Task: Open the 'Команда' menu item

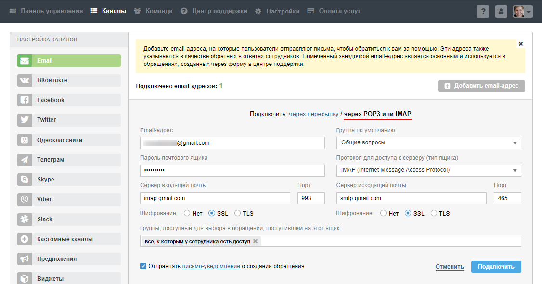Action: pyautogui.click(x=153, y=11)
